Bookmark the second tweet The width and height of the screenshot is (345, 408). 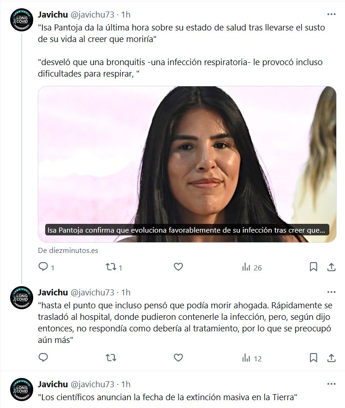coord(313,358)
